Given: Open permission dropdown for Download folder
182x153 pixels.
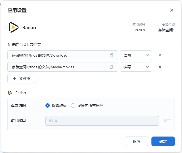Looking at the screenshot, I should pos(136,55).
